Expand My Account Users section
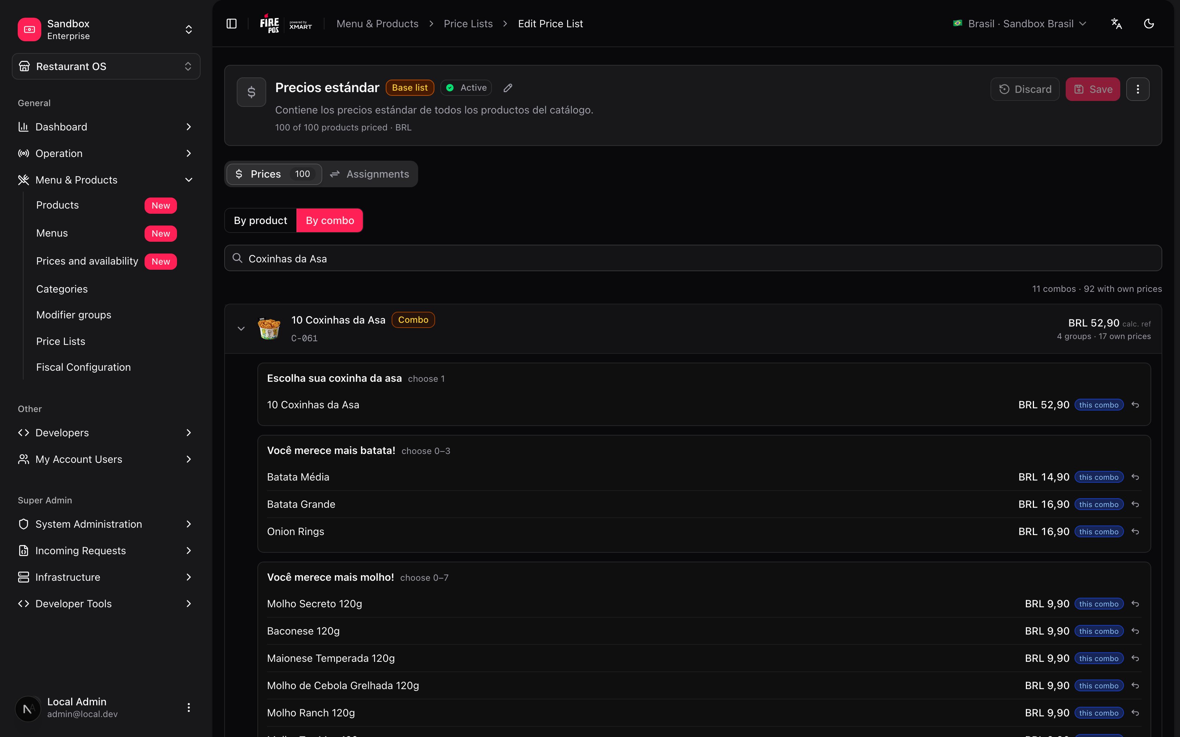The height and width of the screenshot is (737, 1180). [106, 459]
